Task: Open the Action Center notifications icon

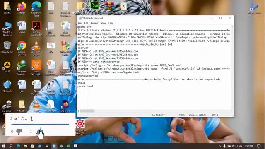Action: coord(259,146)
